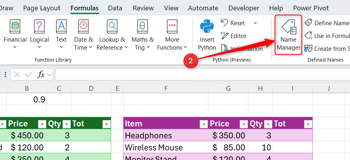Open Date & Time functions library
Viewport: 350px width, 160px height.
pyautogui.click(x=84, y=34)
